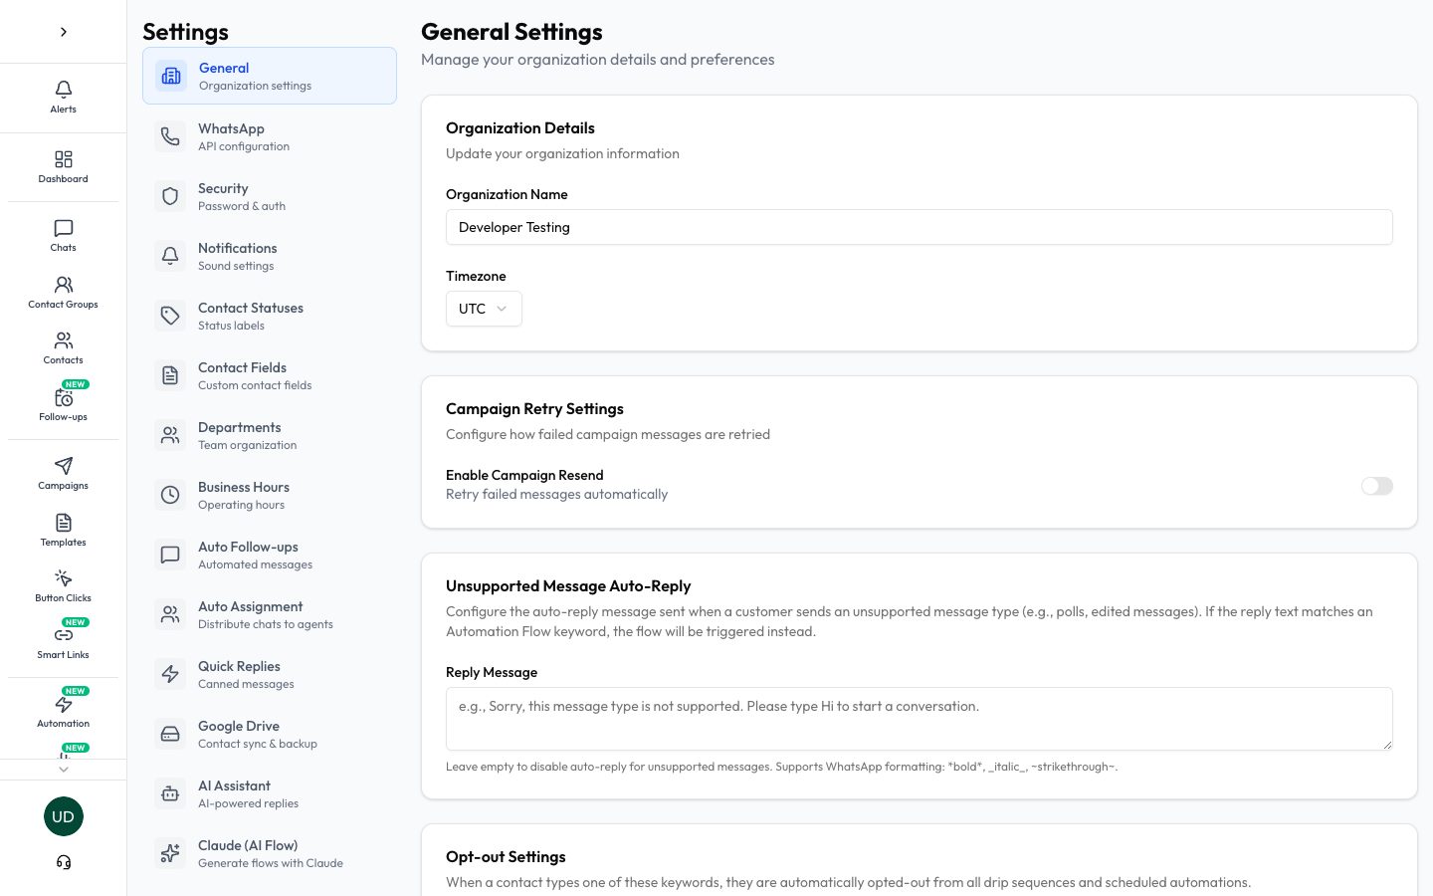Toggle Enable Campaign Resend switch

point(1377,486)
